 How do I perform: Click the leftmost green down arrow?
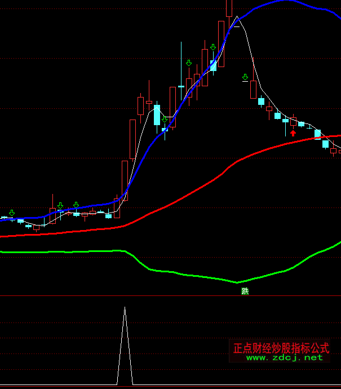pos(11,213)
